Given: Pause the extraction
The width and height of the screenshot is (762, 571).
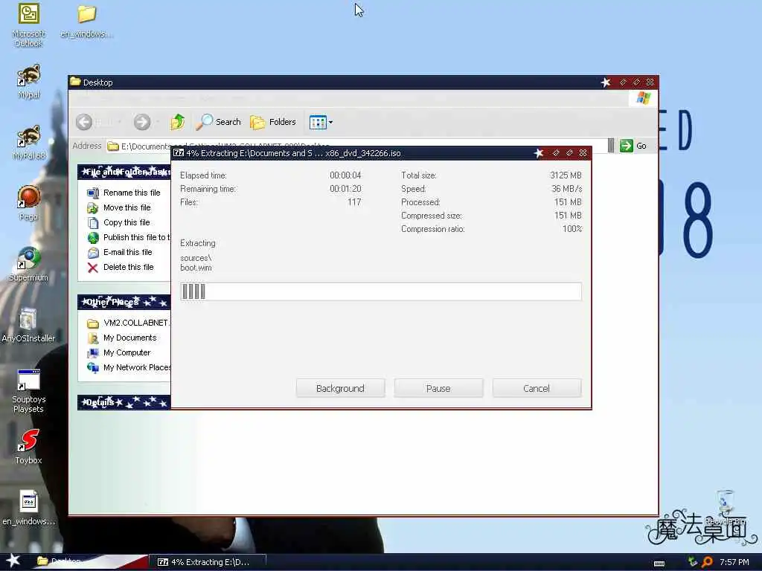Looking at the screenshot, I should 438,388.
